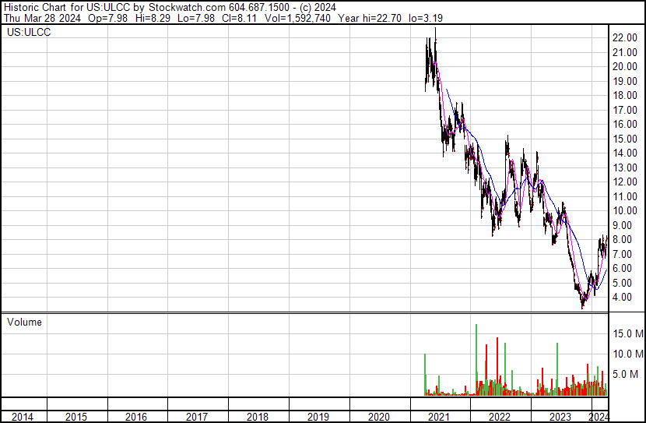Click the 22.00 price axis label
This screenshot has width=646, height=423.
tap(626, 37)
